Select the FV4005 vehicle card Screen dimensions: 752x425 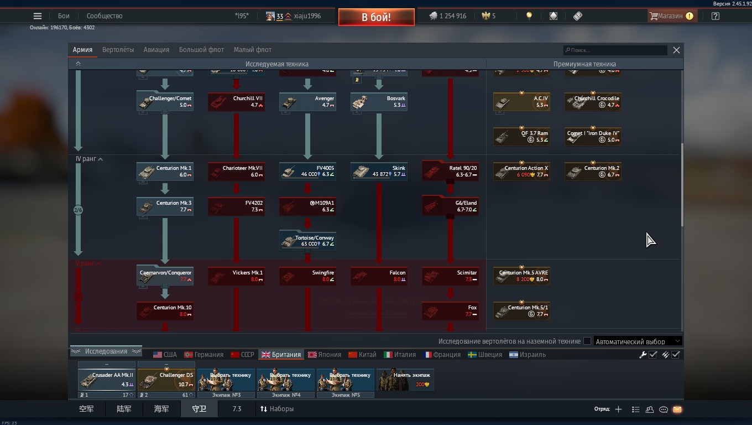[307, 171]
